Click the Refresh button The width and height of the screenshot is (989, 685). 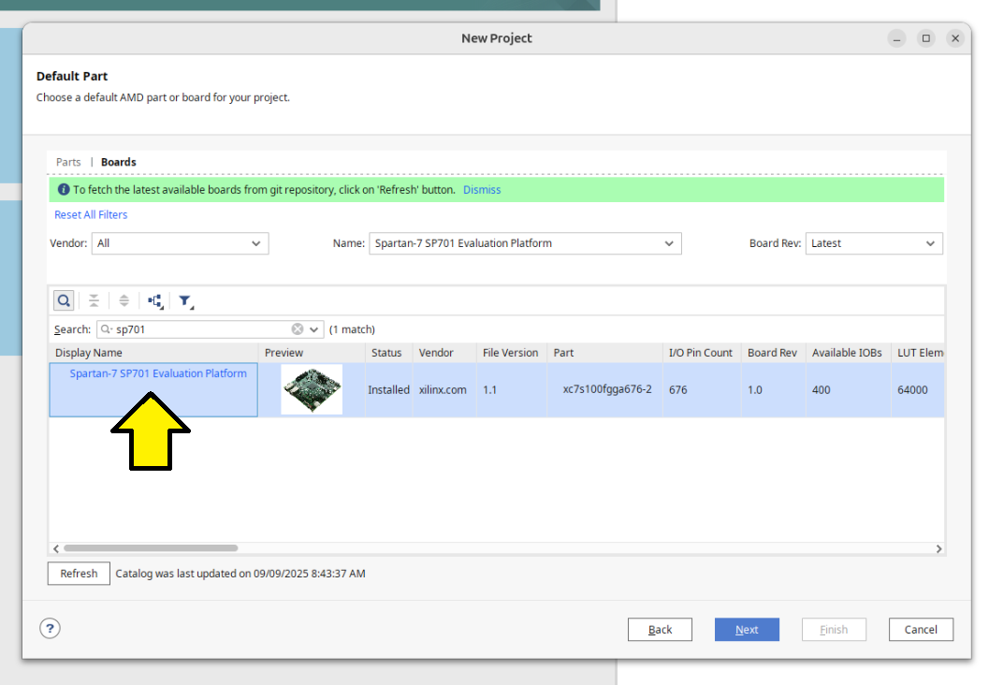pos(79,574)
